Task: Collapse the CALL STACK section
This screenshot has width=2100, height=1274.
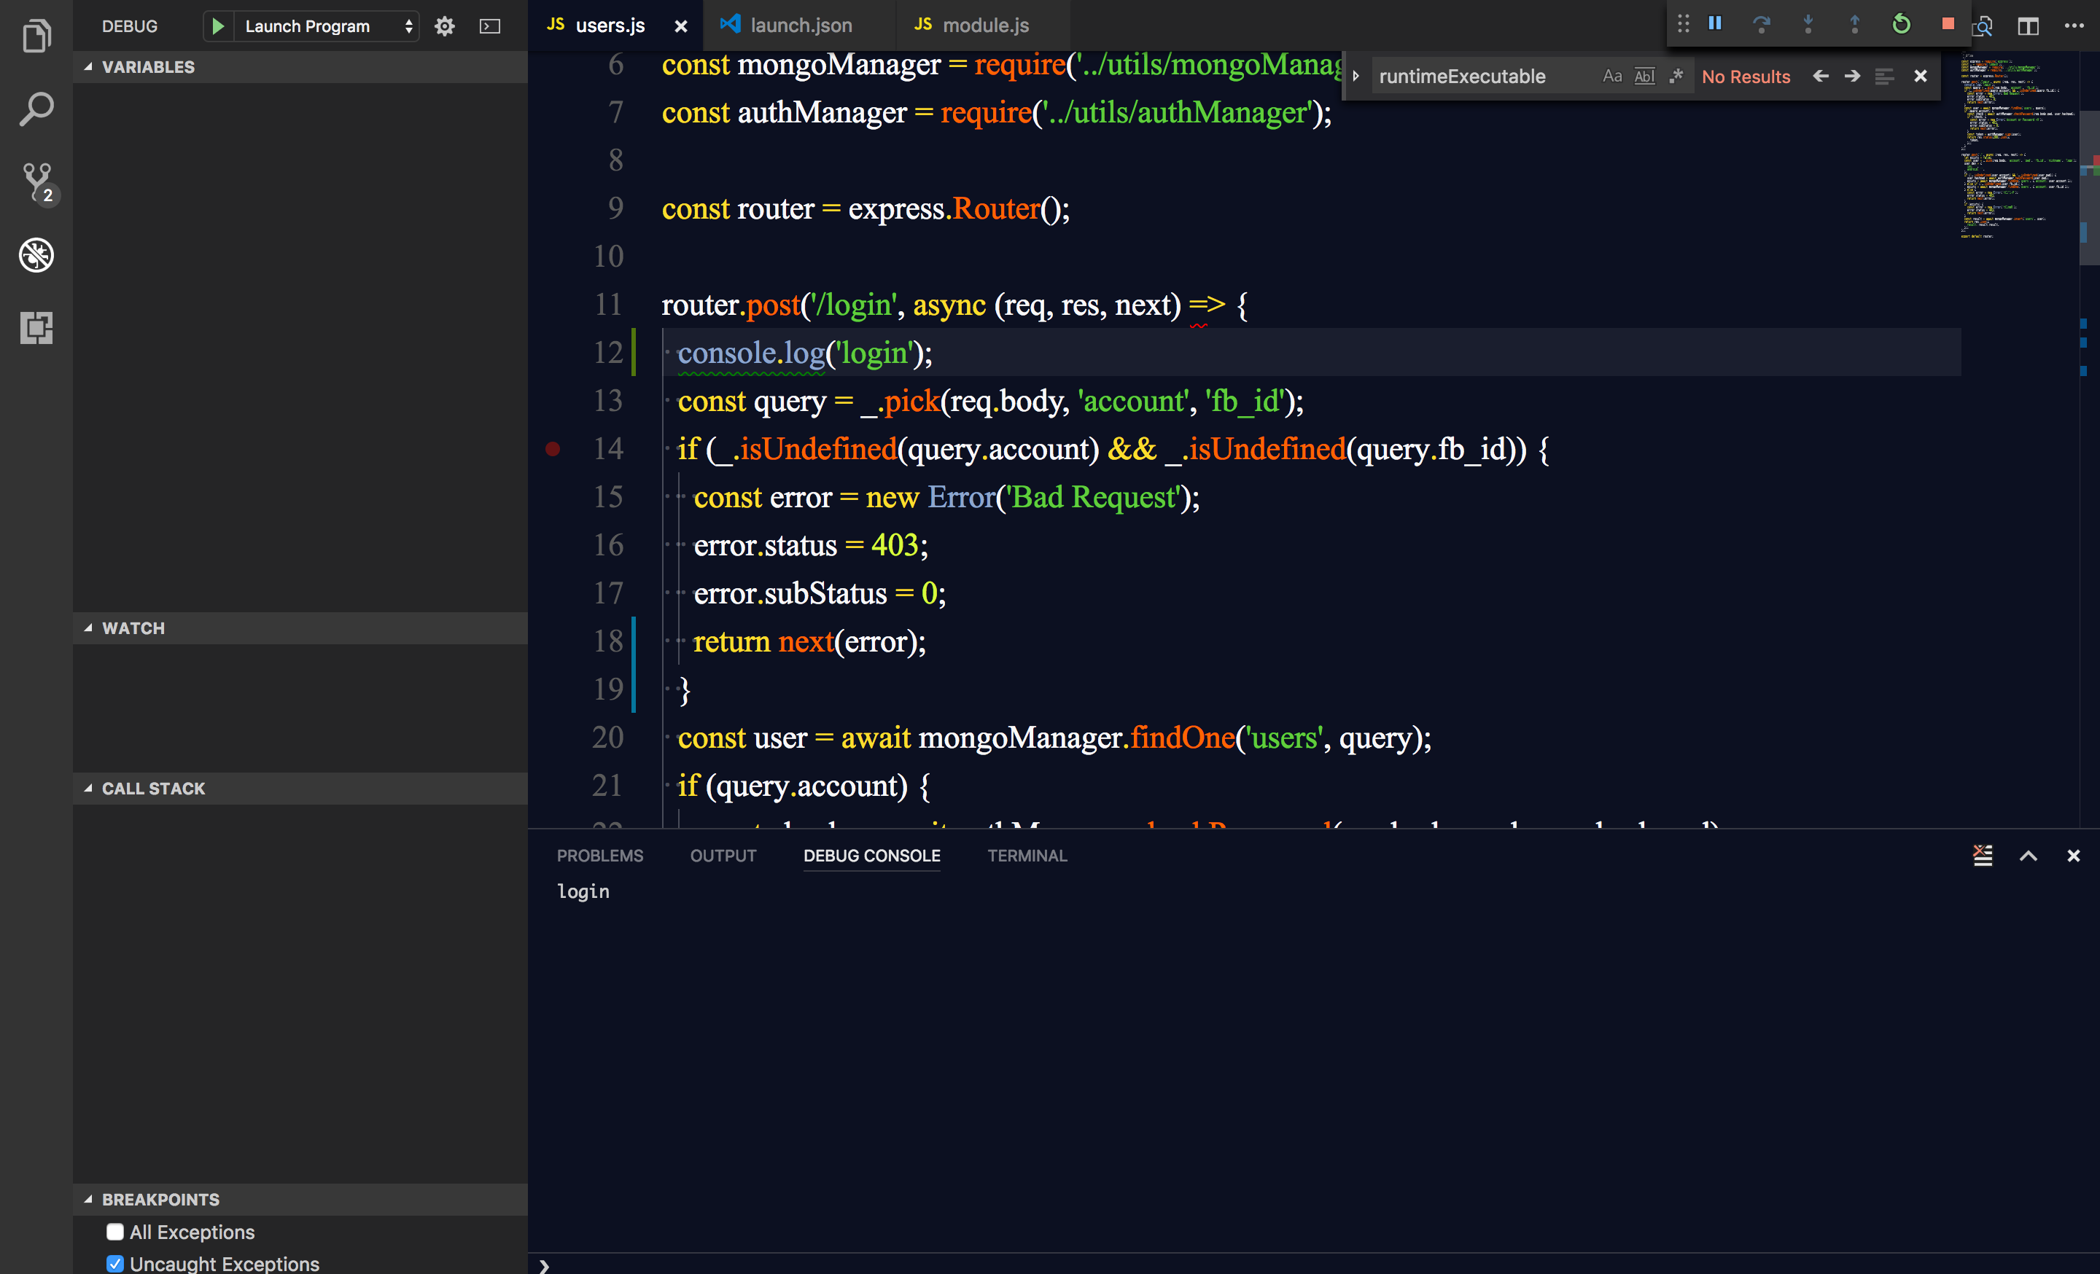Action: tap(300, 789)
